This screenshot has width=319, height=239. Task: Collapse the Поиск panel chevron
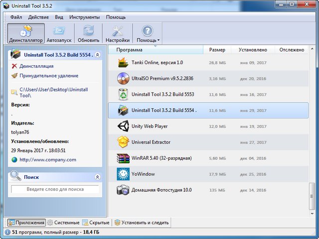(x=98, y=177)
